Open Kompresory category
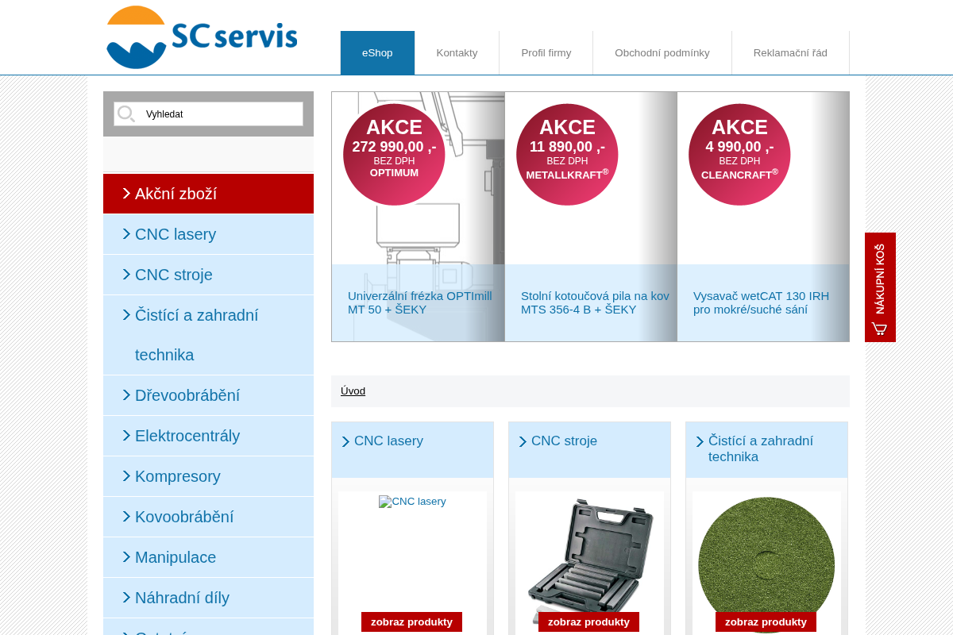The width and height of the screenshot is (953, 635). 208,476
